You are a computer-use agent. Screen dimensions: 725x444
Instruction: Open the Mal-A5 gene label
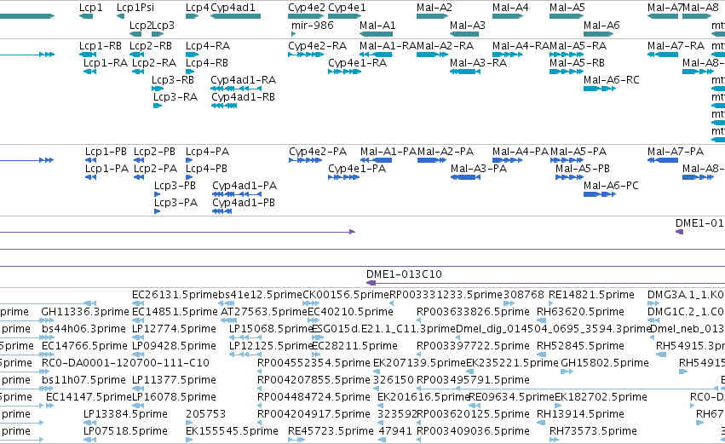pos(567,8)
